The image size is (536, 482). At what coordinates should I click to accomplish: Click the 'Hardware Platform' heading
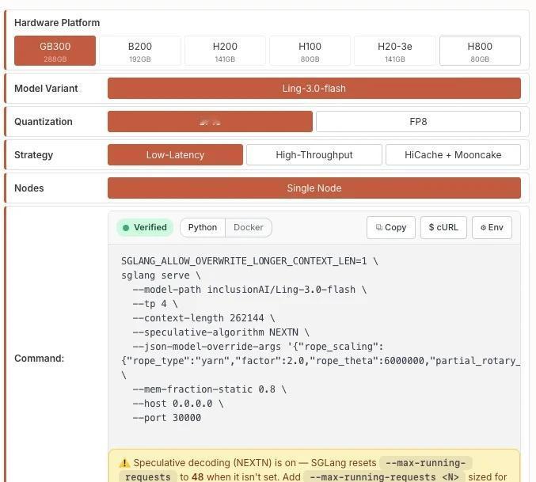57,22
